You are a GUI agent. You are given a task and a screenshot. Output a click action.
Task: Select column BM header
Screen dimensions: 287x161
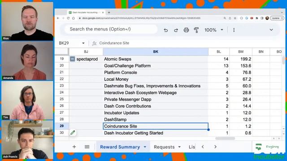pyautogui.click(x=241, y=52)
